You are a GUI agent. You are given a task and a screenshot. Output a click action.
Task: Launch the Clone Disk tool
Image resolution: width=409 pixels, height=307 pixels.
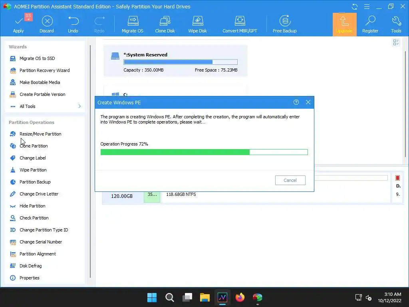click(x=165, y=24)
